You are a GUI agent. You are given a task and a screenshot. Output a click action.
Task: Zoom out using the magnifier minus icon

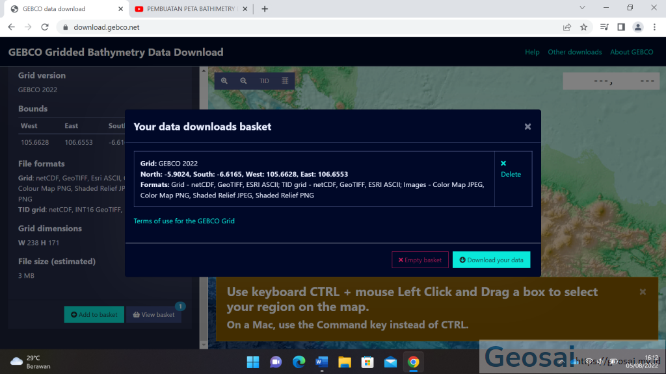coord(243,81)
